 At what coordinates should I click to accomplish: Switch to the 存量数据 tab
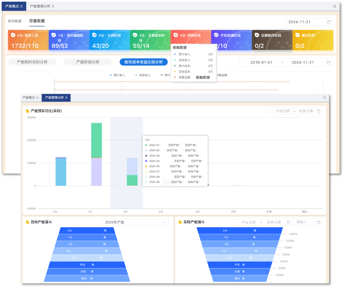(37, 21)
